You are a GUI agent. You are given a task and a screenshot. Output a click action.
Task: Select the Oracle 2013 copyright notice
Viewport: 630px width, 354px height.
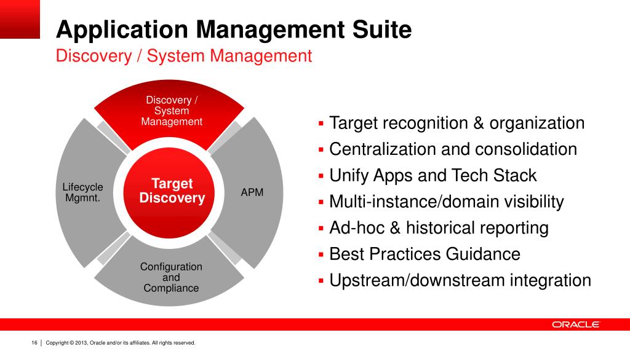coord(121,343)
